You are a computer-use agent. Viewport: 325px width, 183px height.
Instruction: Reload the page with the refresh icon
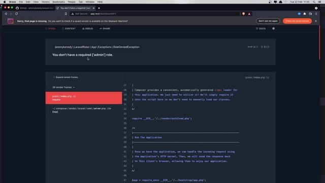tap(16, 14)
